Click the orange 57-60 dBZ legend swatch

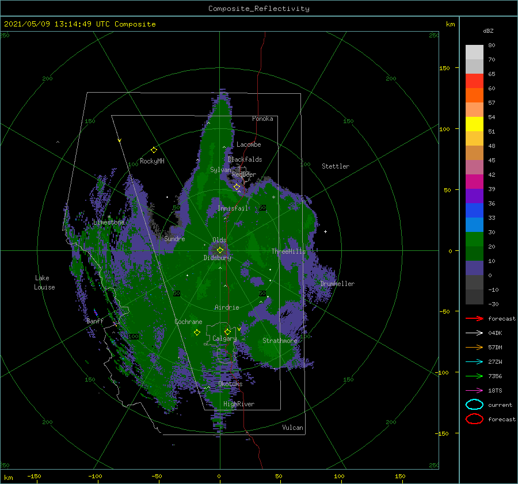(474, 96)
